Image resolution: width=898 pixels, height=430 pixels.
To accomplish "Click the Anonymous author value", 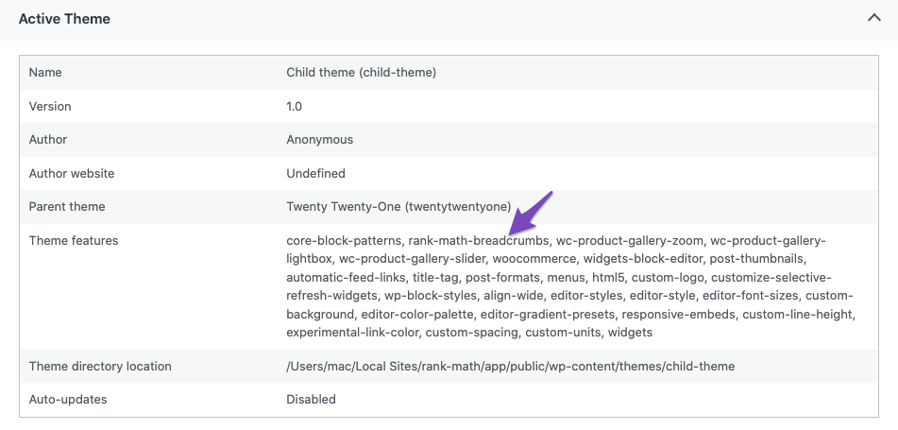I will pyautogui.click(x=319, y=139).
